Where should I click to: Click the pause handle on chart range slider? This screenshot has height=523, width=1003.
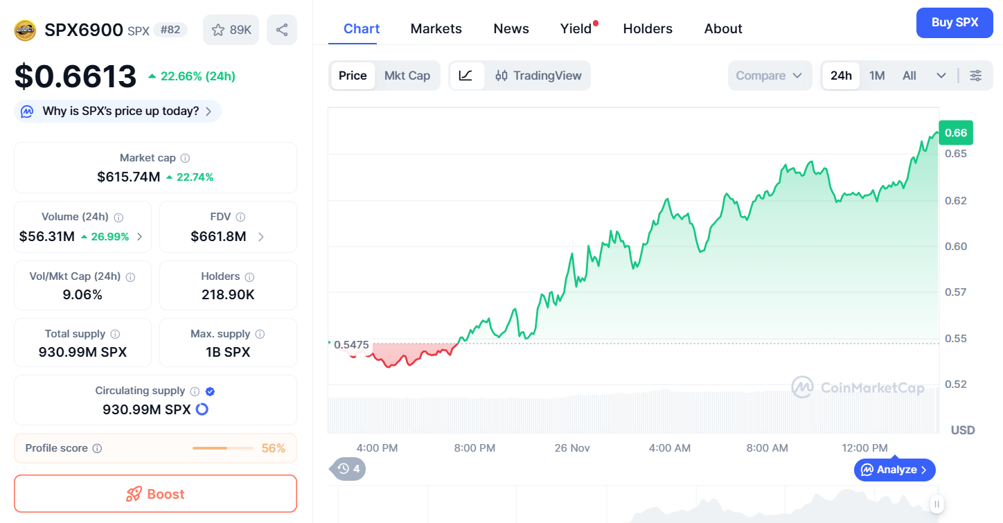[x=937, y=504]
